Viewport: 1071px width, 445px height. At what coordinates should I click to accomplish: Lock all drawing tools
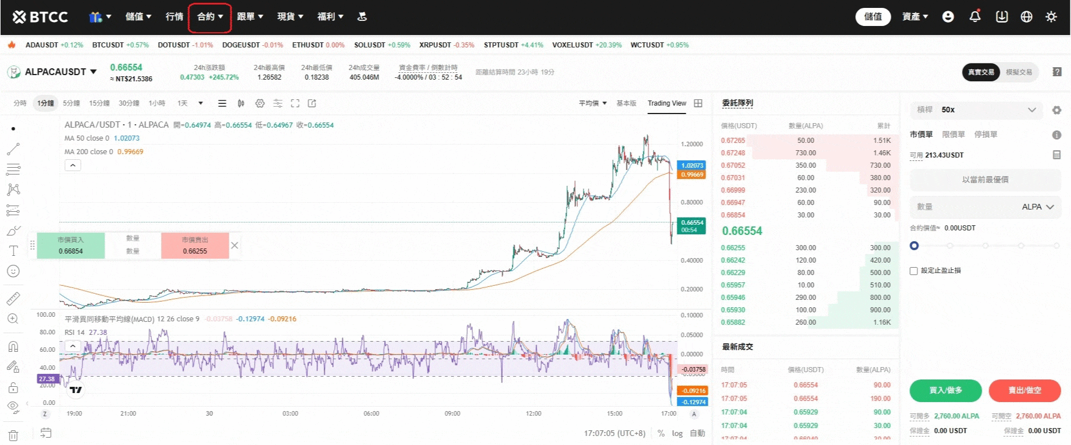coord(13,387)
